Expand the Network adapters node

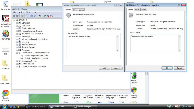[17, 45]
